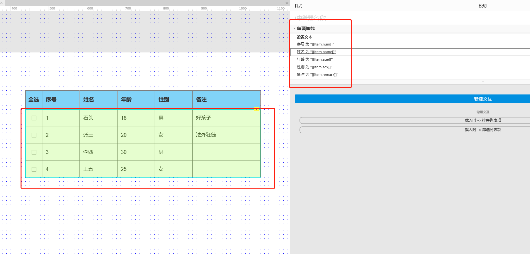The height and width of the screenshot is (254, 530).
Task: Tick the checkbox in row 石头
Action: point(34,118)
